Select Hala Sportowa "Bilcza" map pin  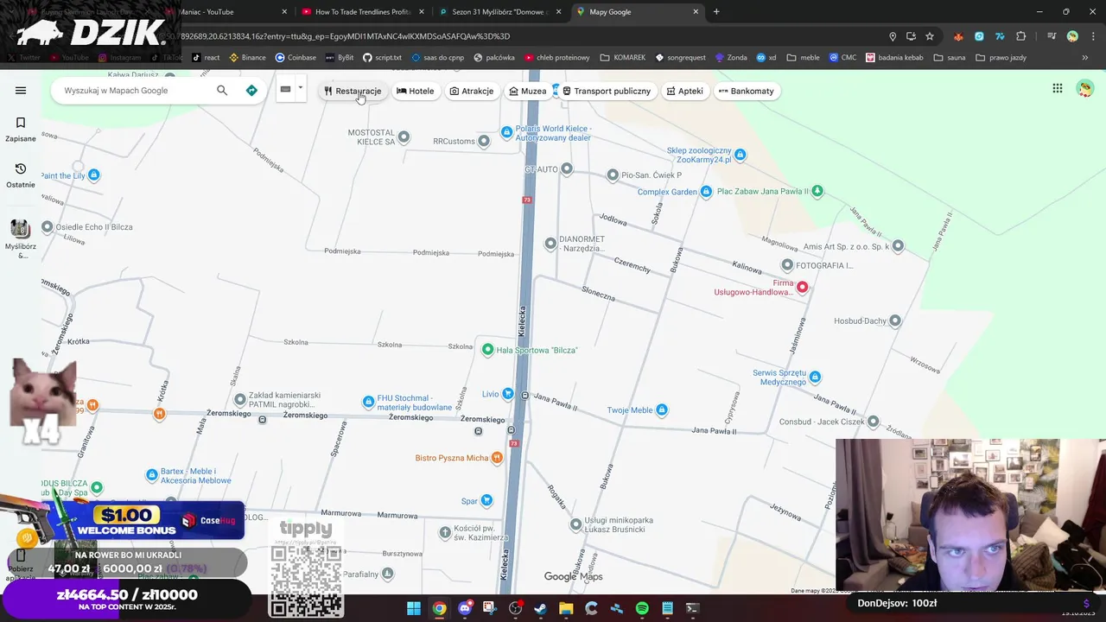[x=488, y=350]
